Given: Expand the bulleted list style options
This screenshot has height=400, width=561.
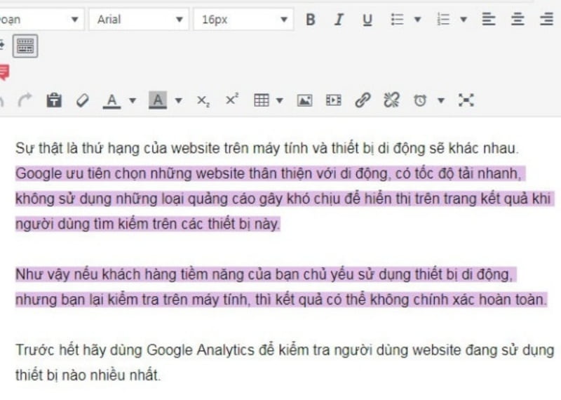Looking at the screenshot, I should 418,20.
